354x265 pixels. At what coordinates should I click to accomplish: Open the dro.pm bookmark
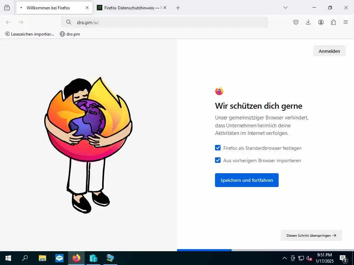(70, 34)
